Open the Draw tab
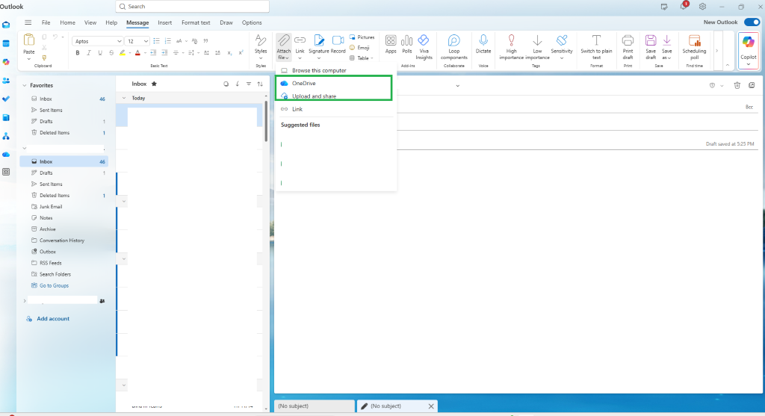765x416 pixels. pos(226,22)
